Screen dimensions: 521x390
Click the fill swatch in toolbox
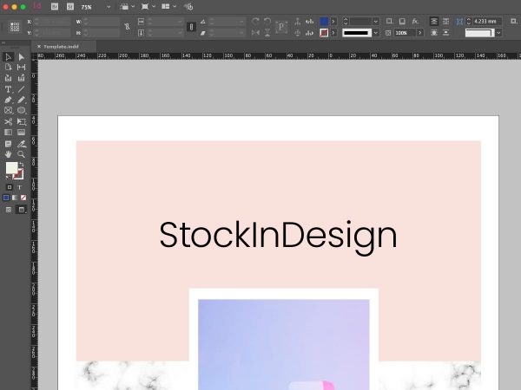point(11,167)
